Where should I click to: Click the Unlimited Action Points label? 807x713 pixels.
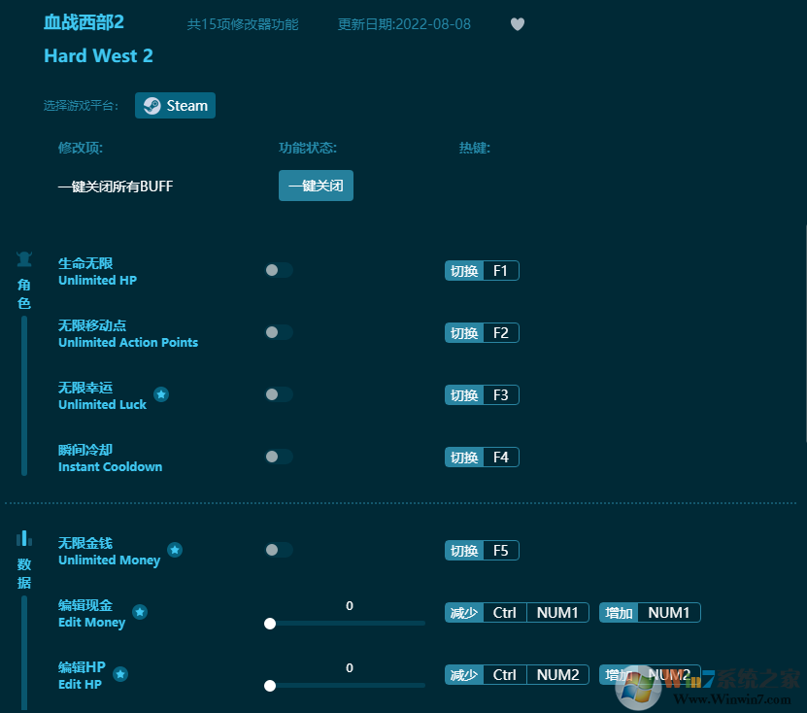[128, 343]
